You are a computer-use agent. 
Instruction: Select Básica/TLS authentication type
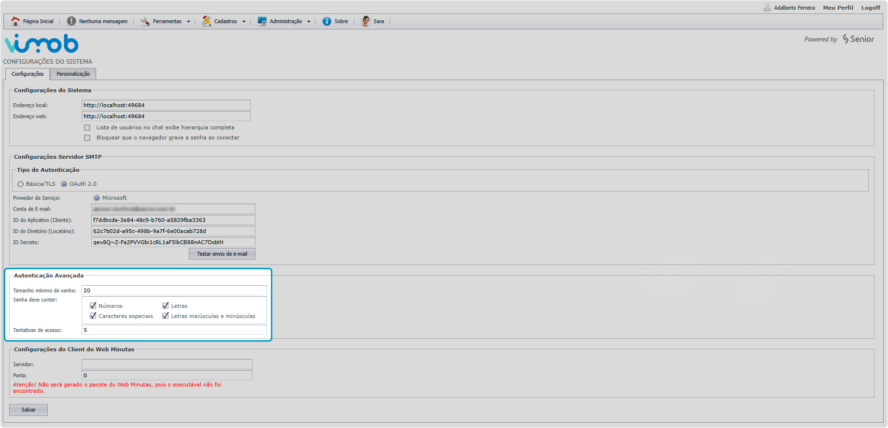[x=20, y=184]
